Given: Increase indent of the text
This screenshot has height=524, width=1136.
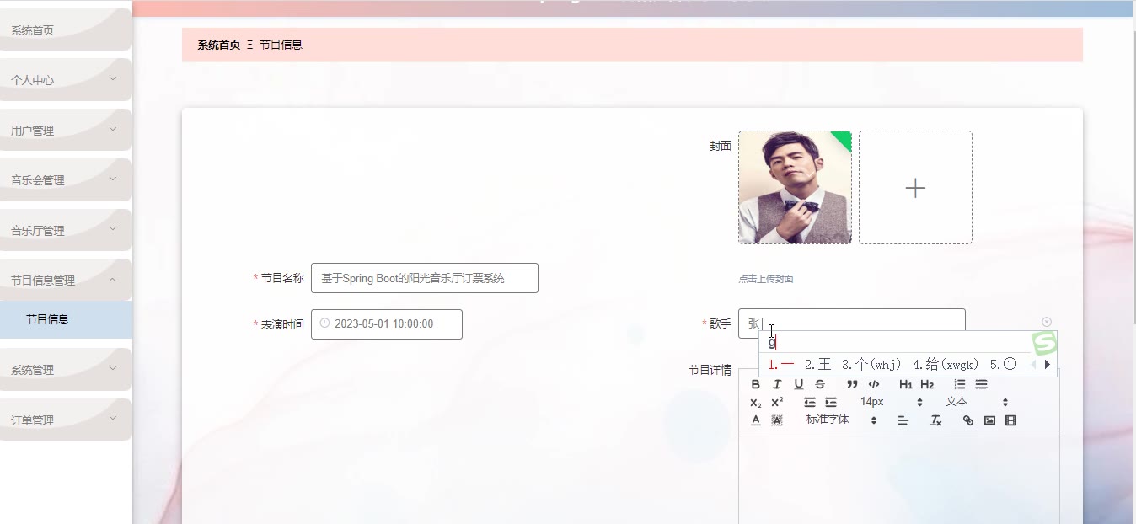Looking at the screenshot, I should click(831, 403).
